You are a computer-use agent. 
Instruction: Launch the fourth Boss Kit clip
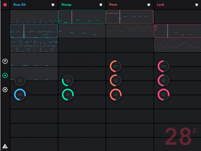[x=34, y=59]
